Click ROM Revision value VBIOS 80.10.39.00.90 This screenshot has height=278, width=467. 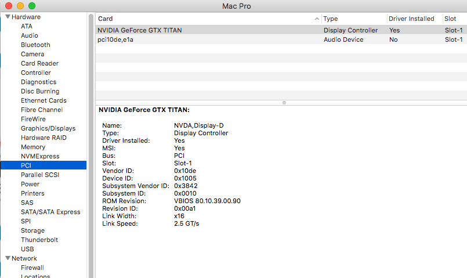coord(207,201)
